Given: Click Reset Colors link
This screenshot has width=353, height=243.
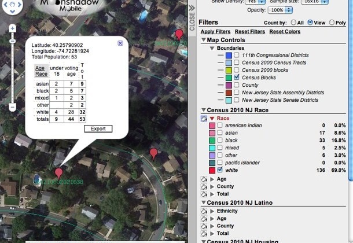Looking at the screenshot, I should pos(285,31).
